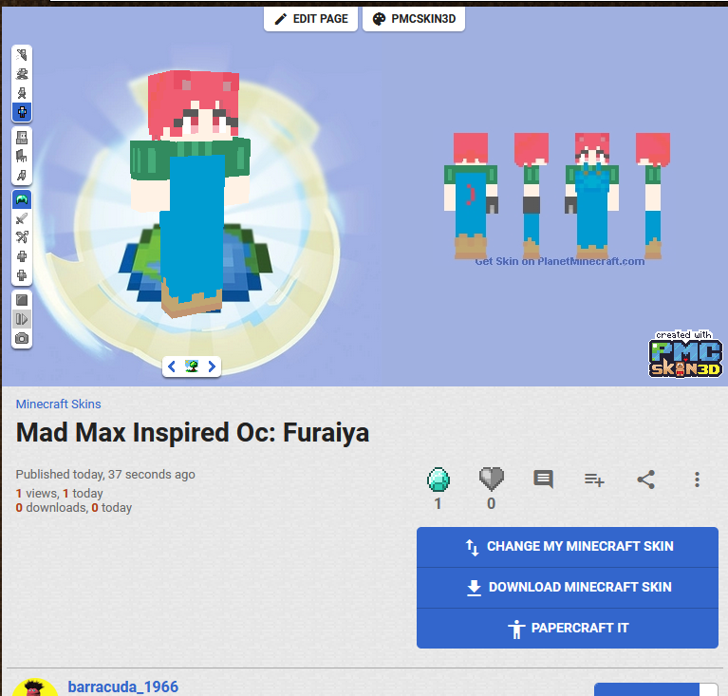Image resolution: width=728 pixels, height=696 pixels.
Task: Click the body figure icon directly below the bow
Action: (22, 256)
